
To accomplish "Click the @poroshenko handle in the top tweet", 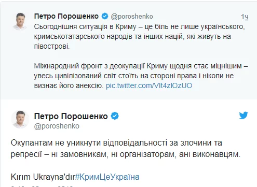I will 132,17.
